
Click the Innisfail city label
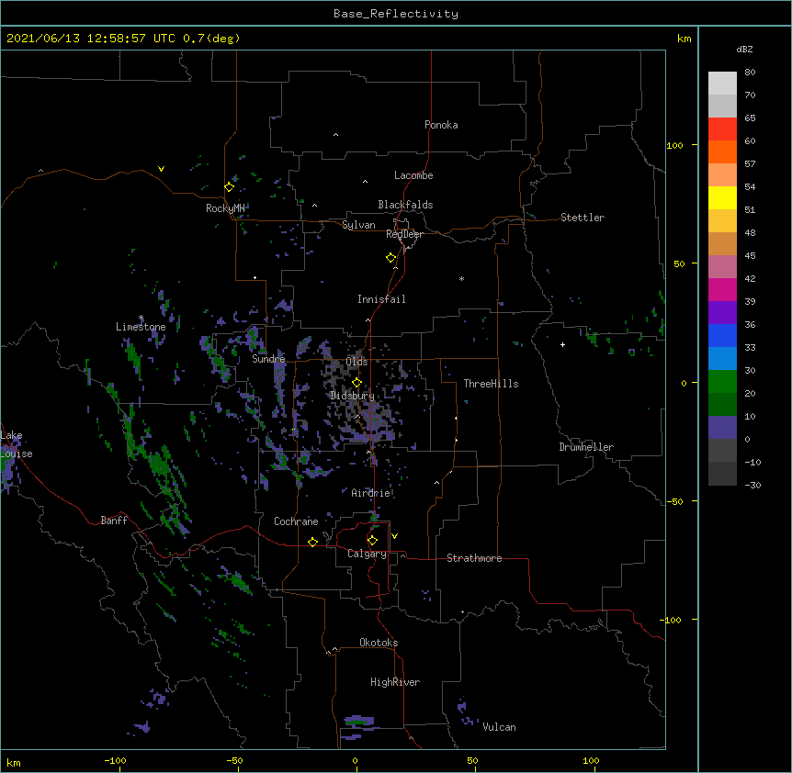381,299
